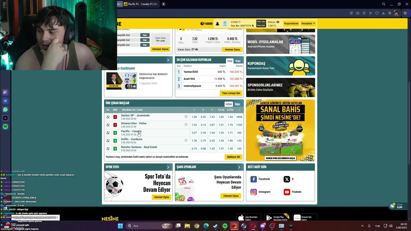Toggle the second Var option for Karşılıklı Gol

[x=145, y=40]
